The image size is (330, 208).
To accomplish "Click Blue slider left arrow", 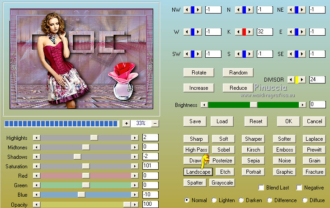I will 37,194.
